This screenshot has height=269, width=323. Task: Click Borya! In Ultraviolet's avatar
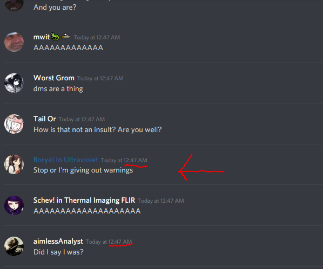coord(14,164)
